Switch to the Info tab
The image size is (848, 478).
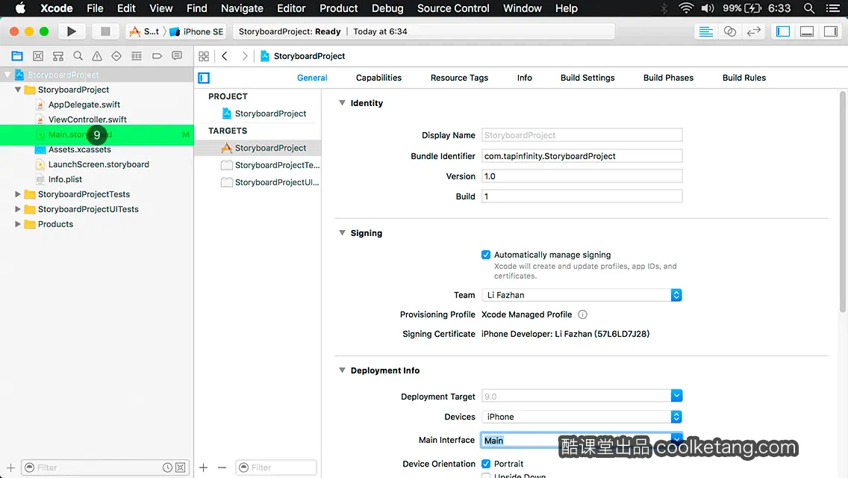click(x=524, y=78)
